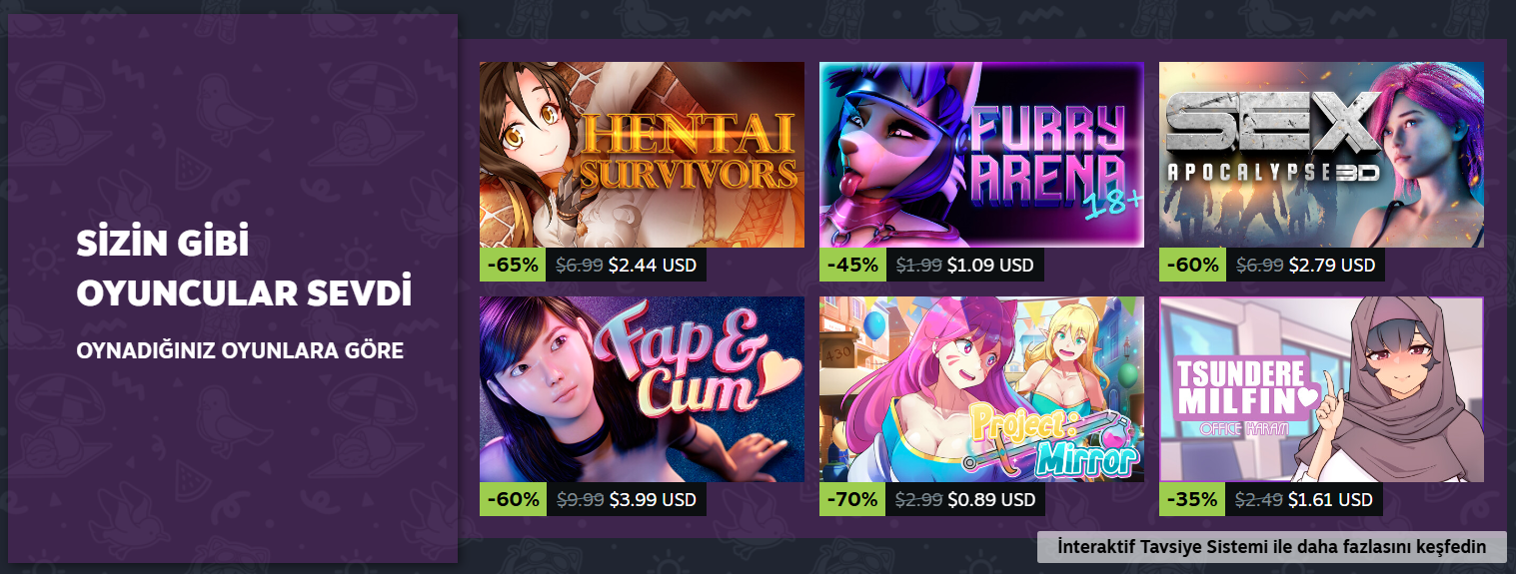Select the Apocalypse 3D game banner

pyautogui.click(x=1321, y=155)
